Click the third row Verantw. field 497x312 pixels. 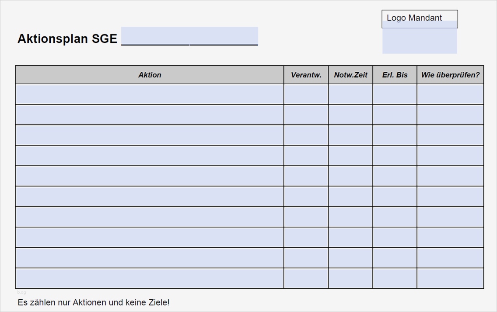point(306,135)
